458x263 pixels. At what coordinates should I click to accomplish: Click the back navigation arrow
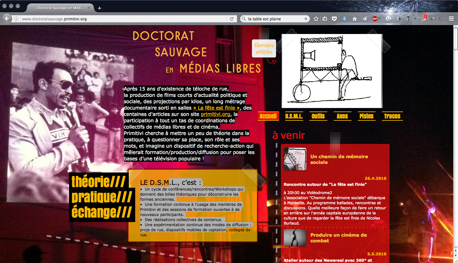tap(7, 18)
